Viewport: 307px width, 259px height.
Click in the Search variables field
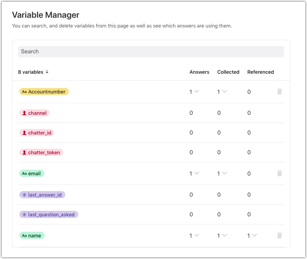tap(151, 51)
